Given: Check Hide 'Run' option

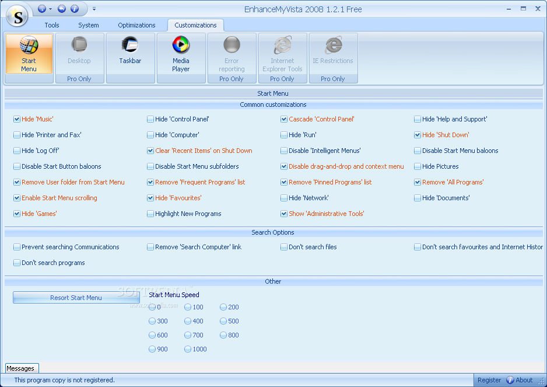Looking at the screenshot, I should pos(284,135).
